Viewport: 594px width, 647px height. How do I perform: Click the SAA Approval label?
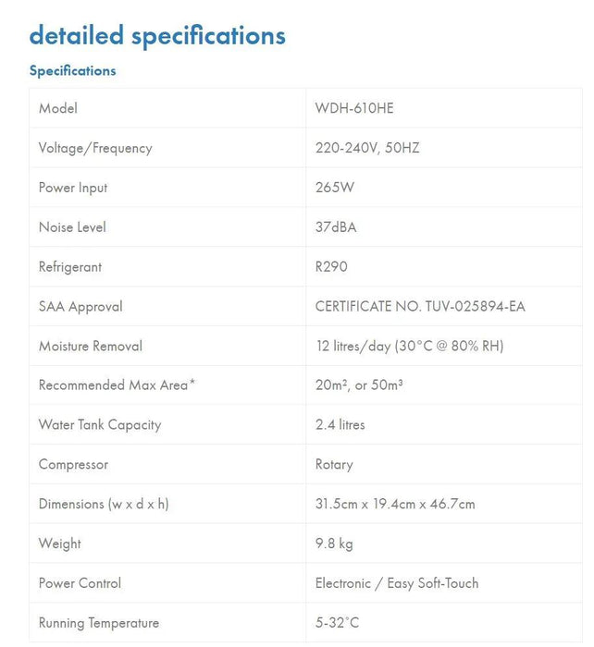(x=80, y=307)
